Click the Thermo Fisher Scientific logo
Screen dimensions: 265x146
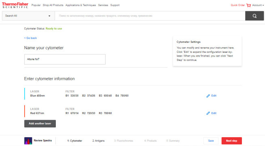(x=15, y=5)
